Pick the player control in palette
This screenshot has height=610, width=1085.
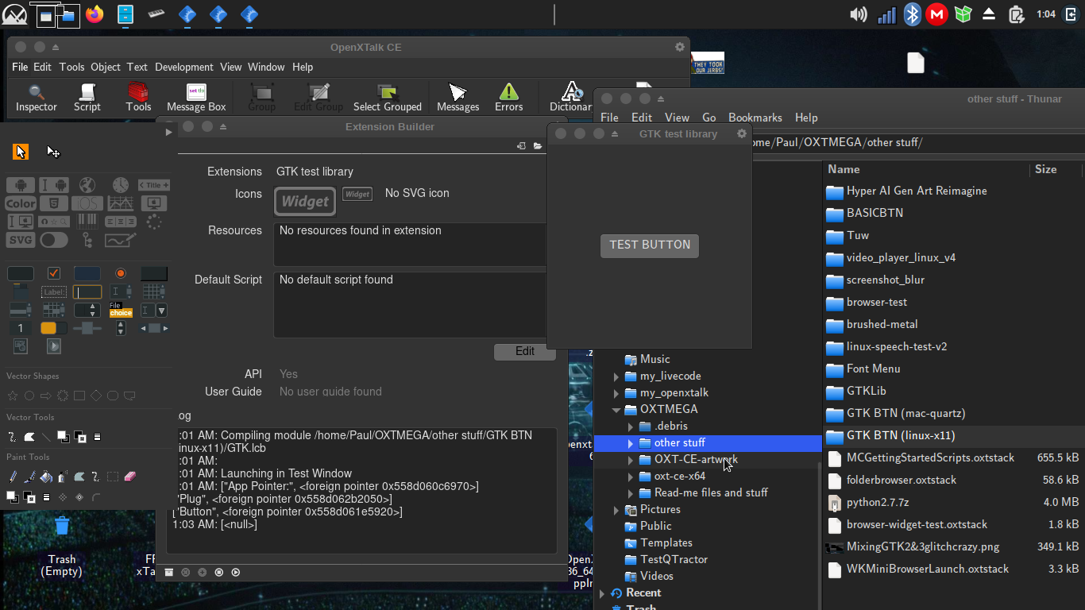54,346
